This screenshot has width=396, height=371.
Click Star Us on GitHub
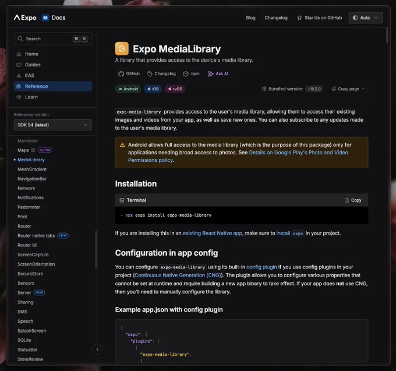tap(320, 17)
